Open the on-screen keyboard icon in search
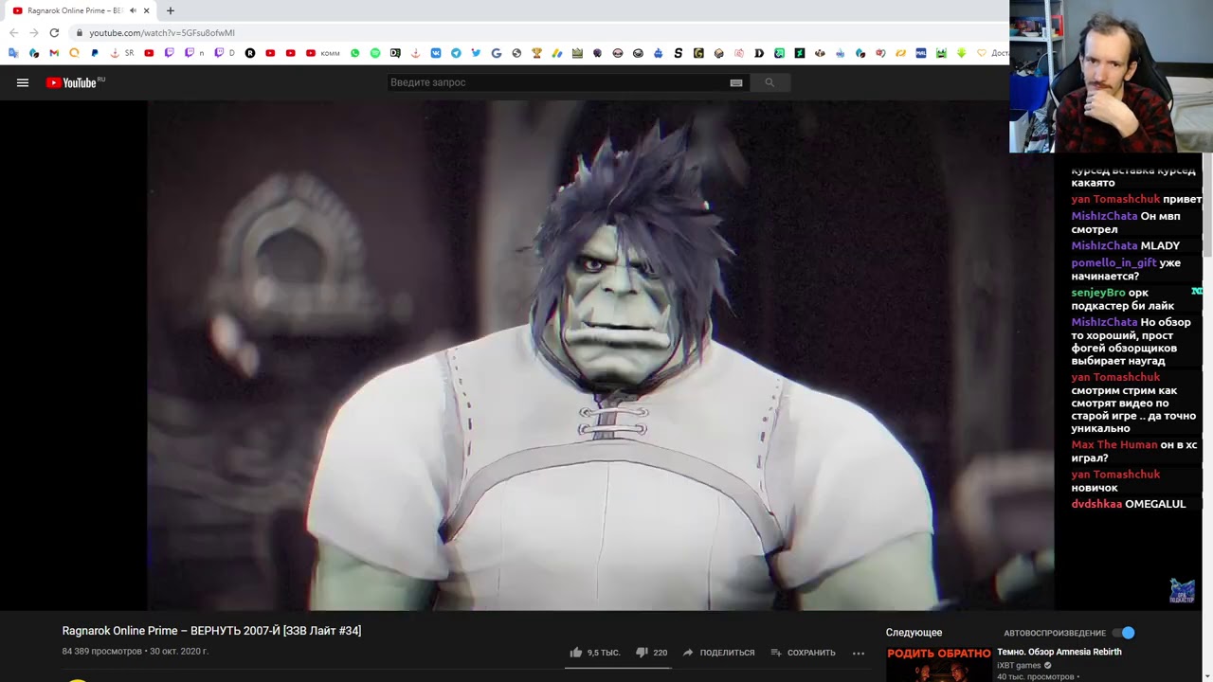Image resolution: width=1213 pixels, height=682 pixels. point(736,82)
